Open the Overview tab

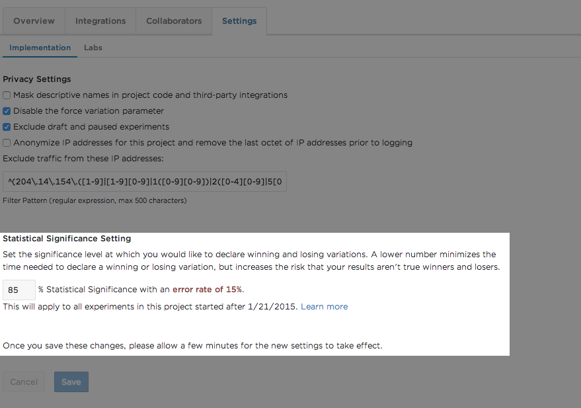(34, 21)
